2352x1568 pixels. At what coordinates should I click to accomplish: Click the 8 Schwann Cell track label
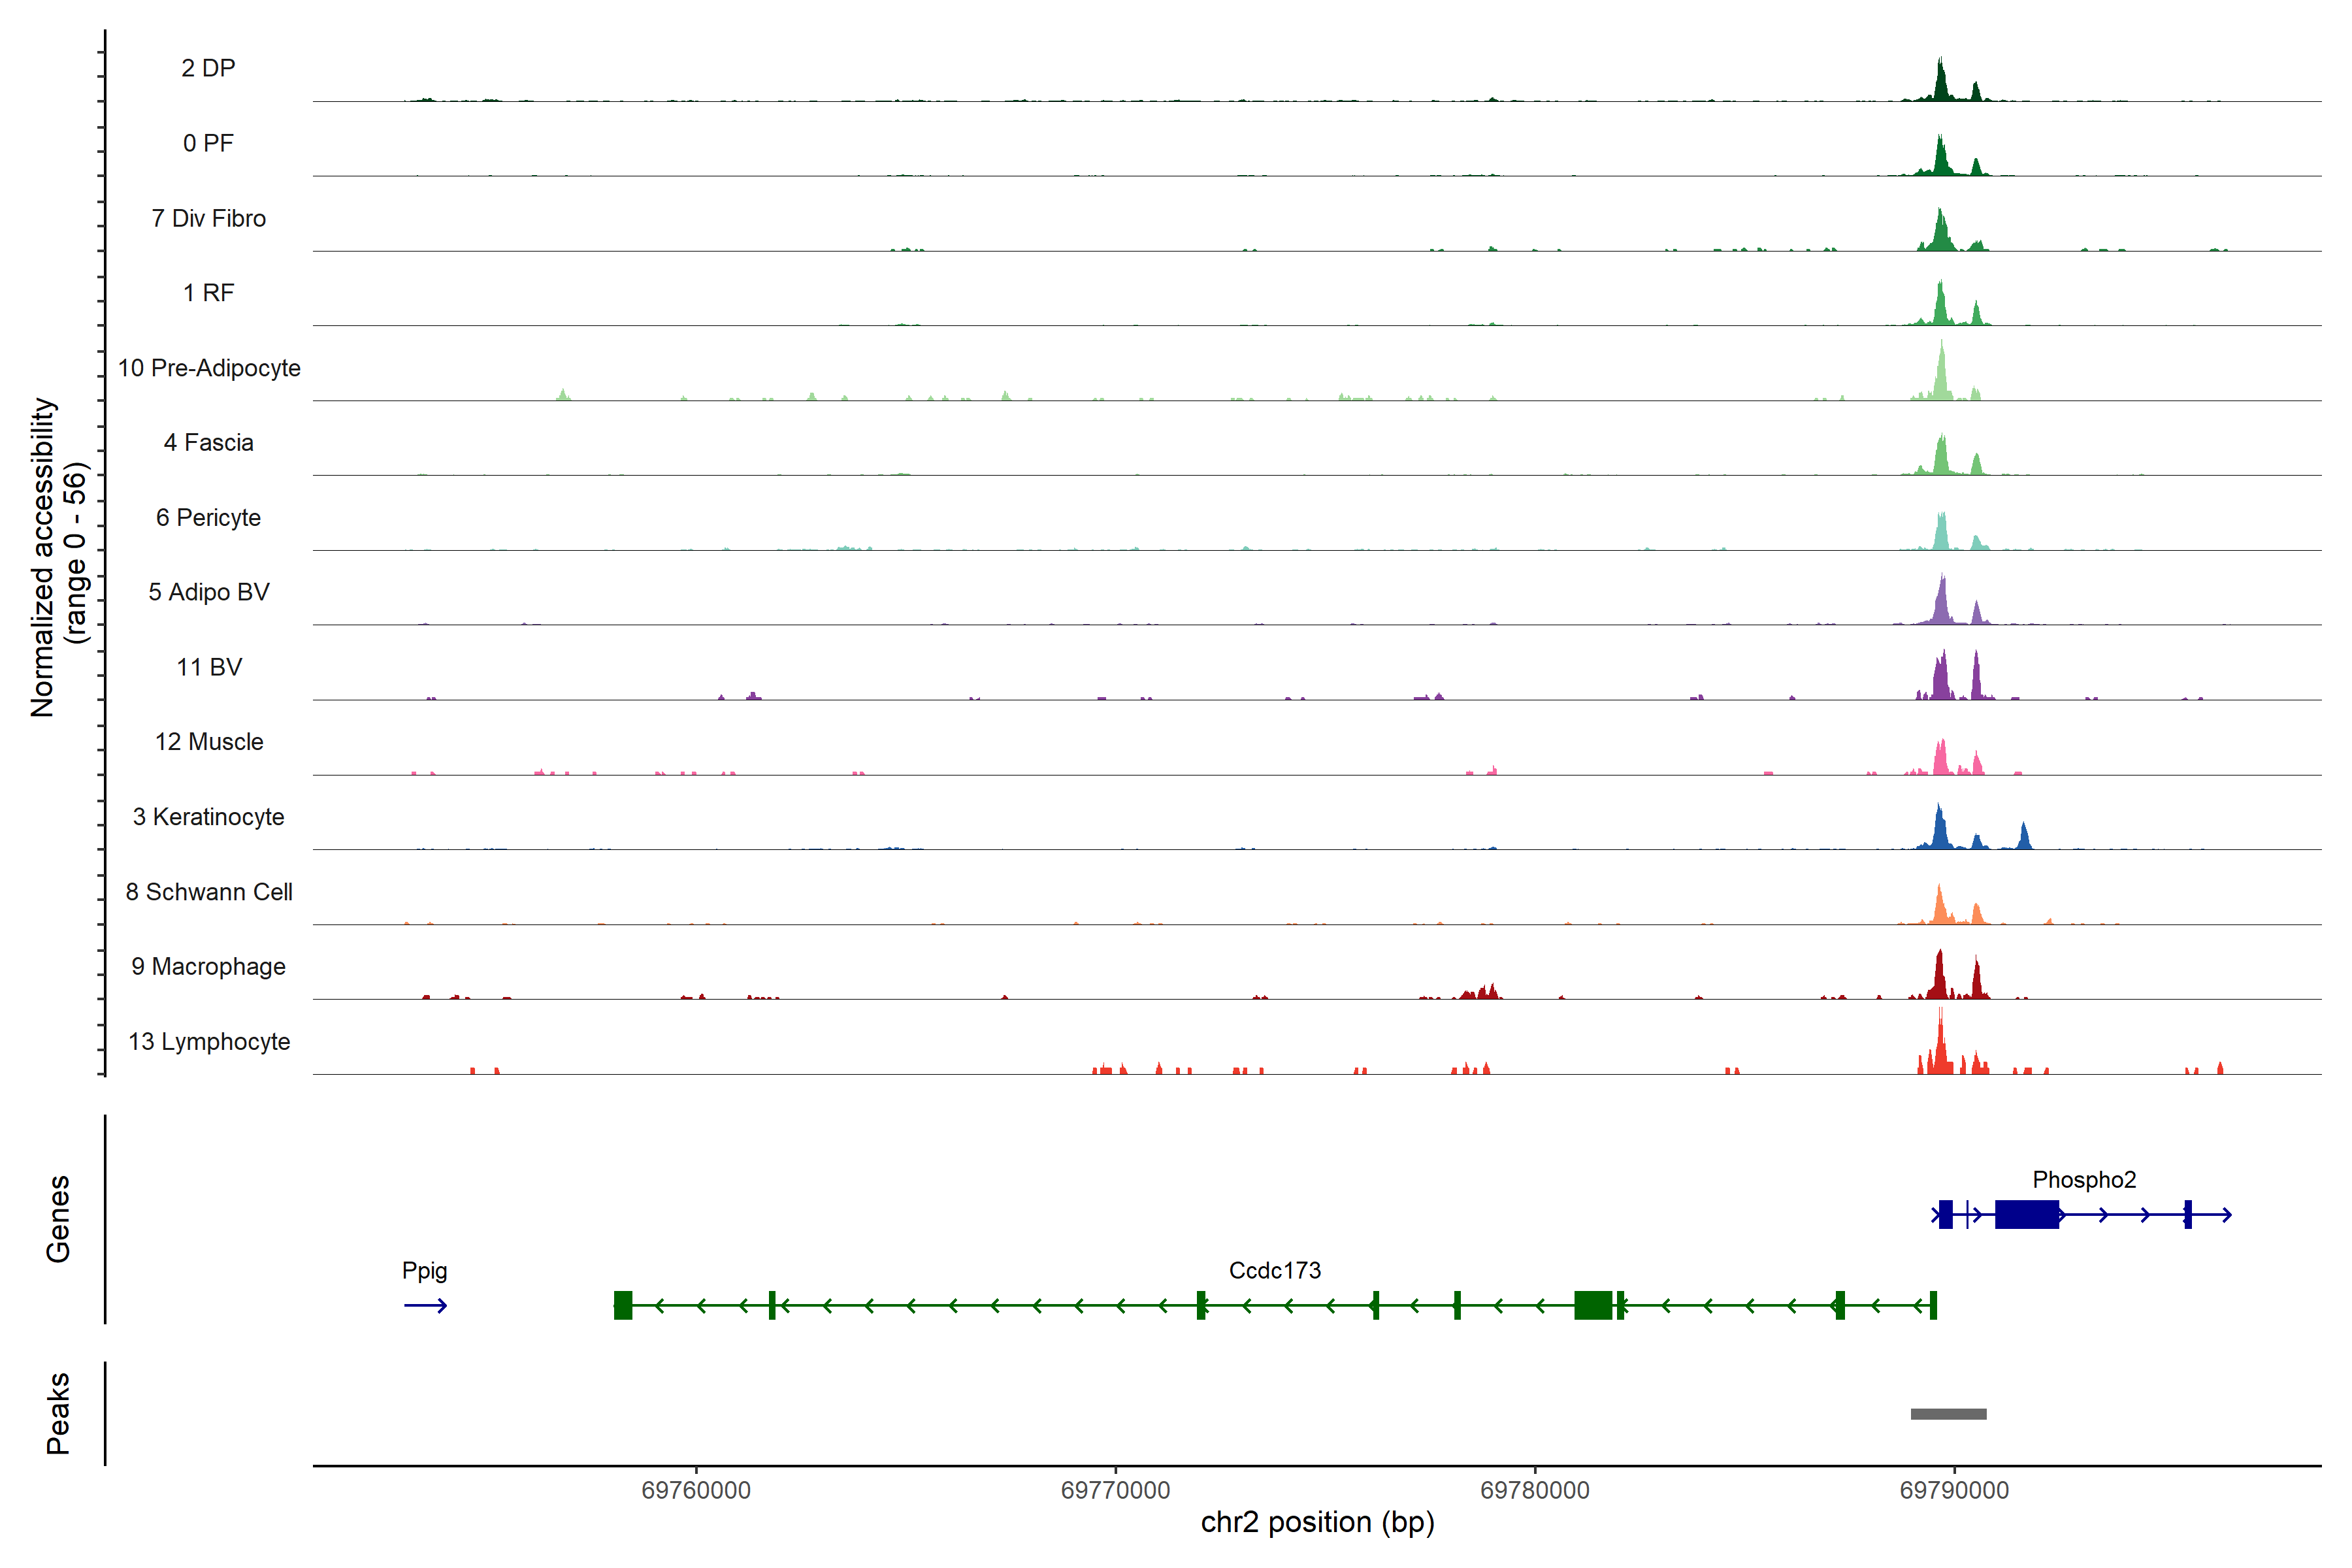pyautogui.click(x=209, y=892)
